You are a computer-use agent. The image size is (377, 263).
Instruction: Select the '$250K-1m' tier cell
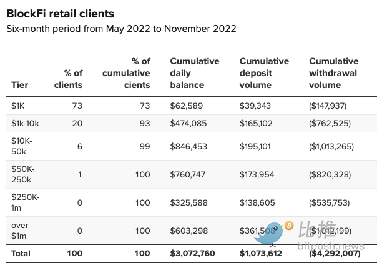[x=25, y=202]
